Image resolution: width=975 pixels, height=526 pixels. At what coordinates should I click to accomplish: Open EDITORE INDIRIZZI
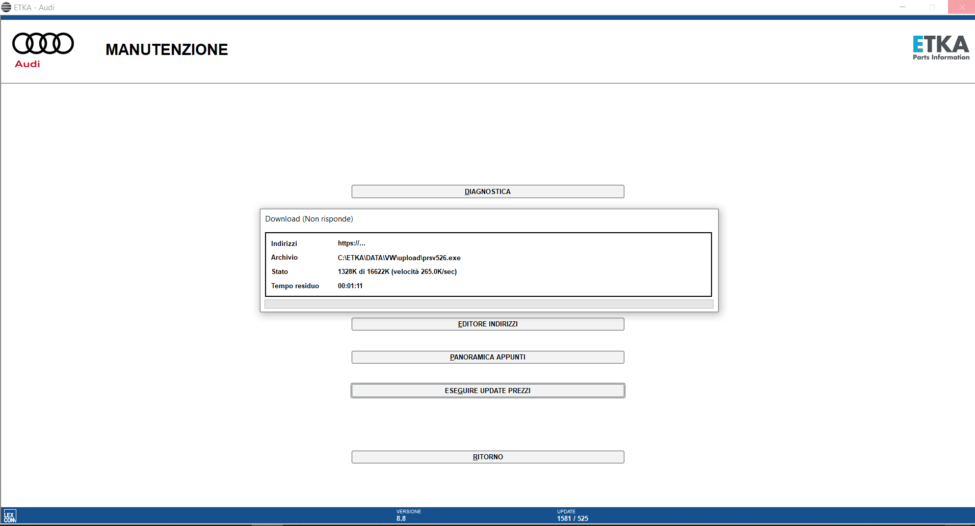coord(488,324)
